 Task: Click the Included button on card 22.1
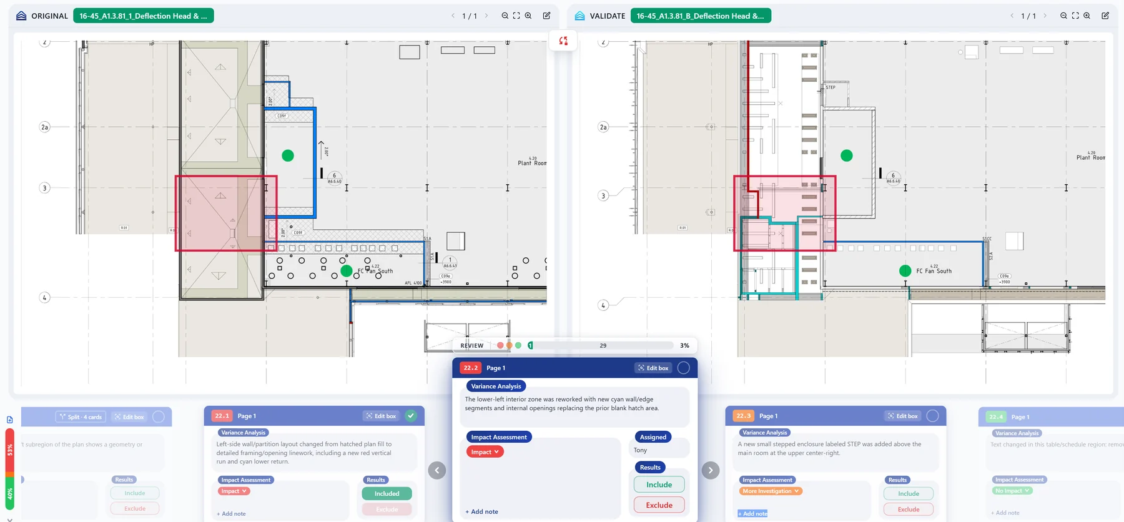(x=387, y=494)
